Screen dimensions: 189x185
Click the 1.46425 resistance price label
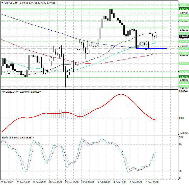pyautogui.click(x=184, y=9)
